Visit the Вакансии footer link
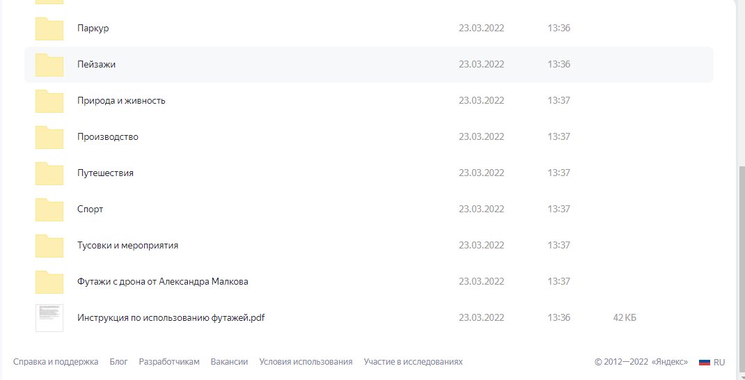Viewport: 745px width, 380px height. [229, 362]
